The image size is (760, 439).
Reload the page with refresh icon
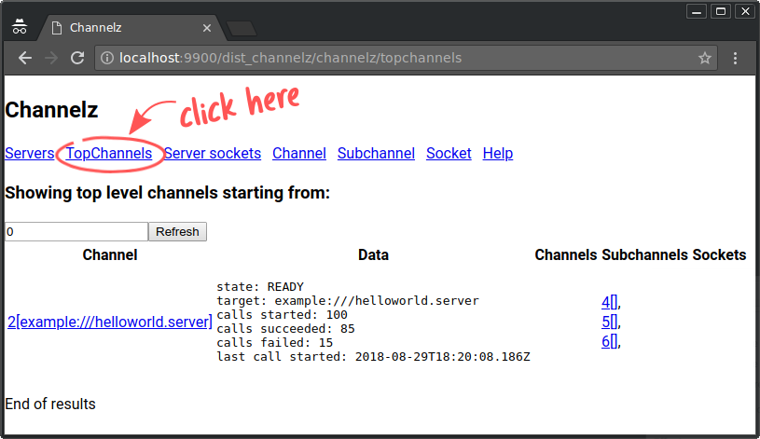tap(77, 58)
